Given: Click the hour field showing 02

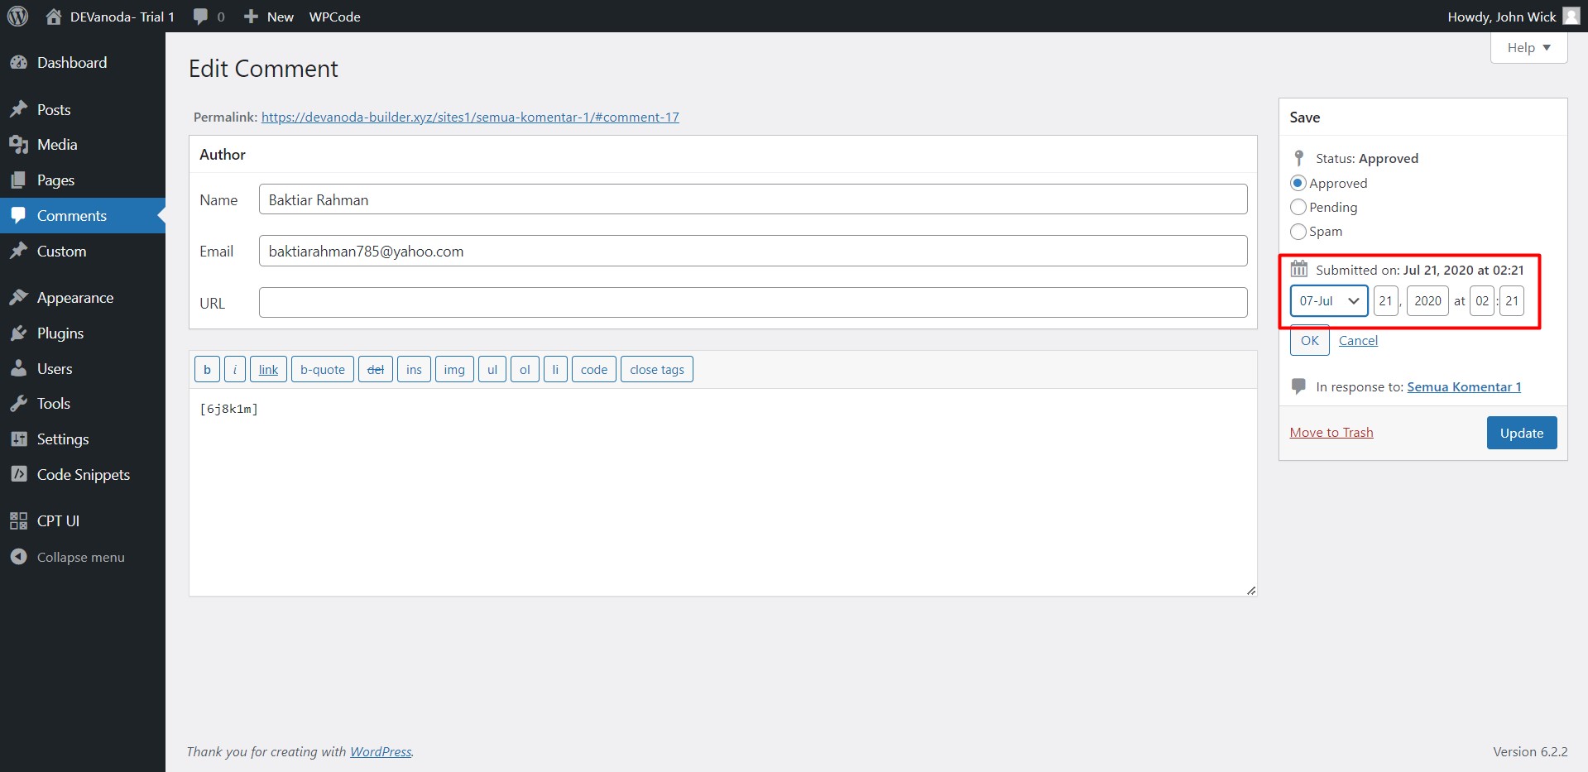Looking at the screenshot, I should [1482, 301].
